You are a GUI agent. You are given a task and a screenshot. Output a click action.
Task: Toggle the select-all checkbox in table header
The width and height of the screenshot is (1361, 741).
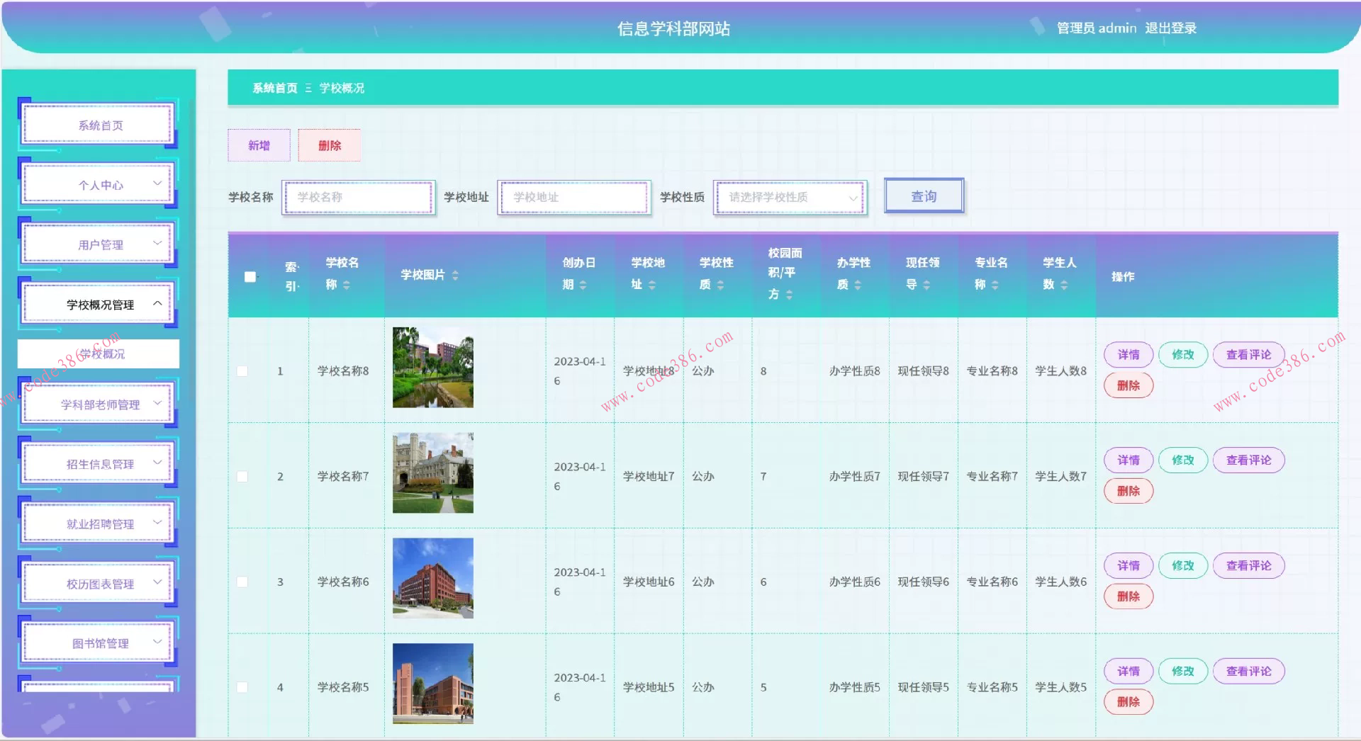pos(250,276)
